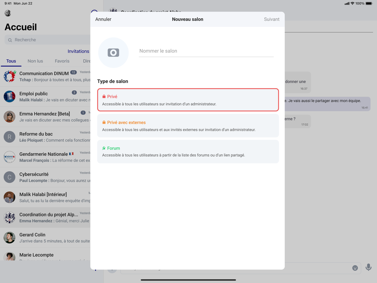Click the cellular signal icon in status bar
The width and height of the screenshot is (377, 283).
(347, 3)
